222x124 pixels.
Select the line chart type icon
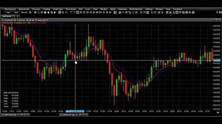[66, 12]
